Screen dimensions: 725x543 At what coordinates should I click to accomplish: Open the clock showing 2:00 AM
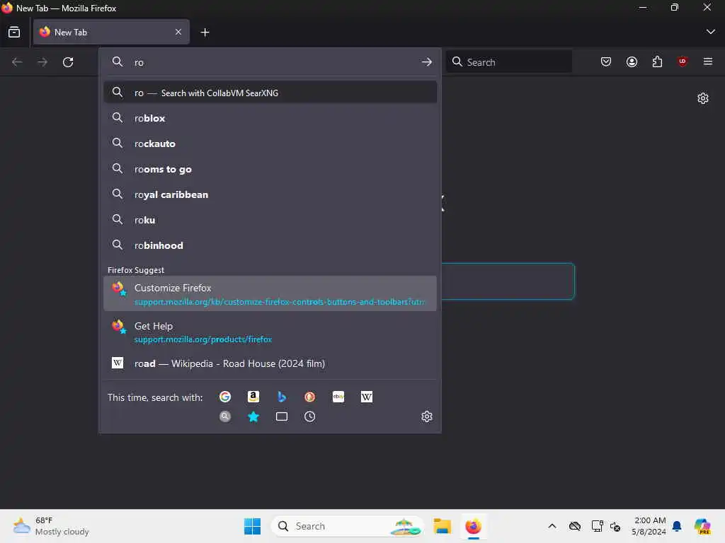tap(649, 526)
